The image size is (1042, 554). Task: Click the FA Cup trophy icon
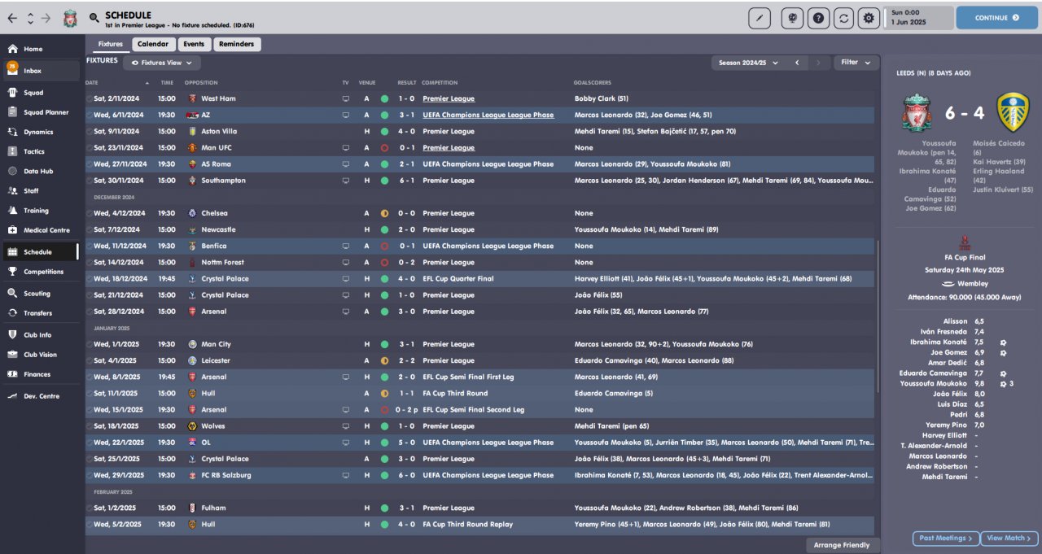coord(965,242)
